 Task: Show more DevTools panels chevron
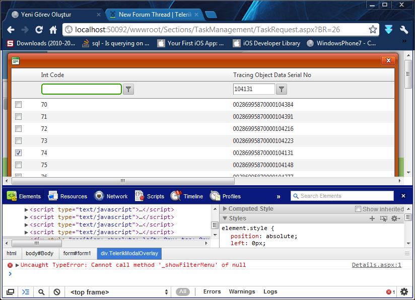pos(278,197)
